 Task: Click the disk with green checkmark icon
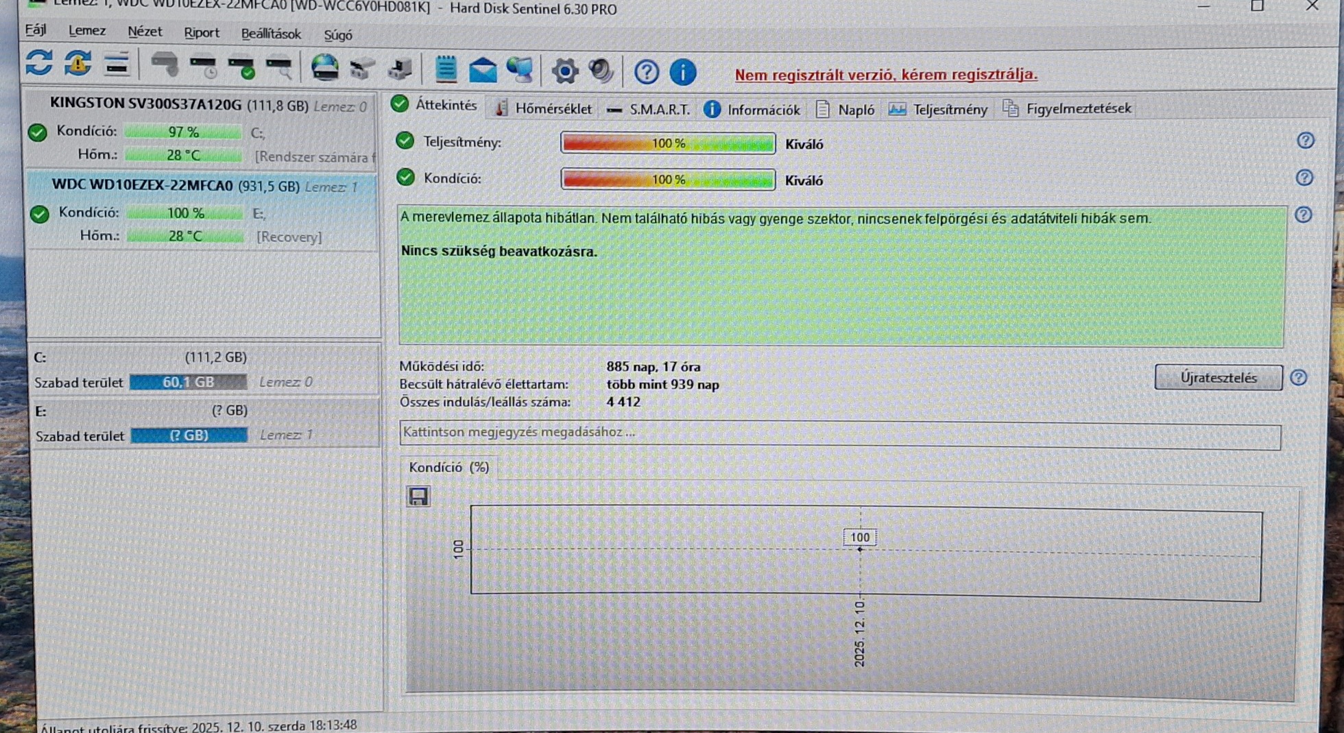242,68
